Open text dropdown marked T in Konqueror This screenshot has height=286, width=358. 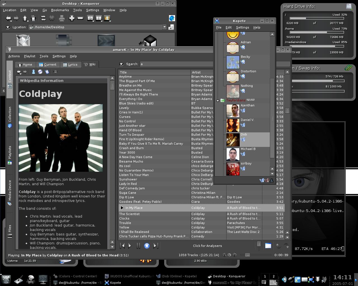pyautogui.click(x=99, y=19)
